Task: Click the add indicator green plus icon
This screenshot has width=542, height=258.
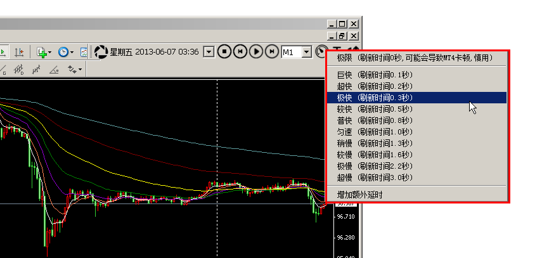Action: coord(42,51)
